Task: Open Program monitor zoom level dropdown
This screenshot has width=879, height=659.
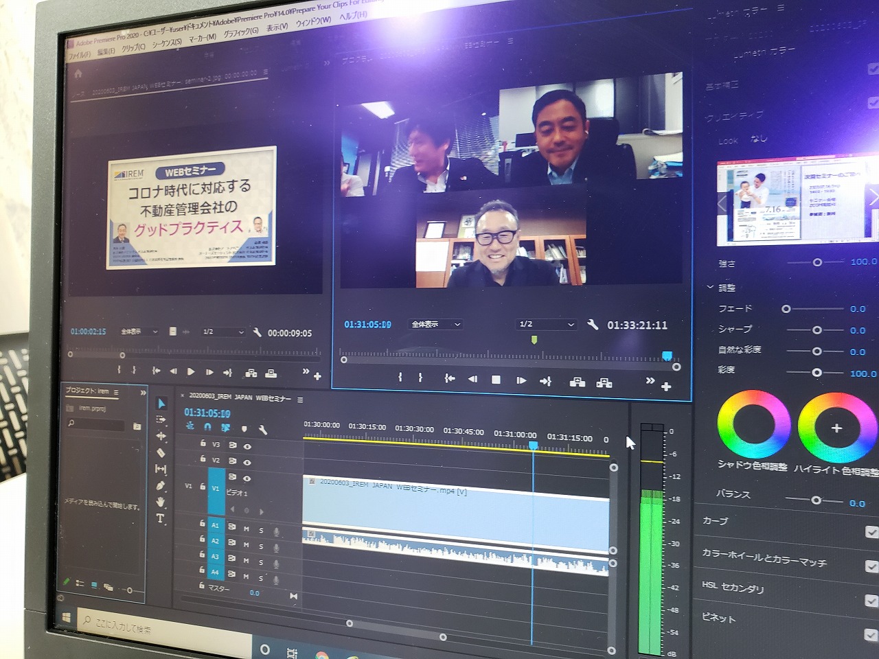Action: click(x=435, y=324)
